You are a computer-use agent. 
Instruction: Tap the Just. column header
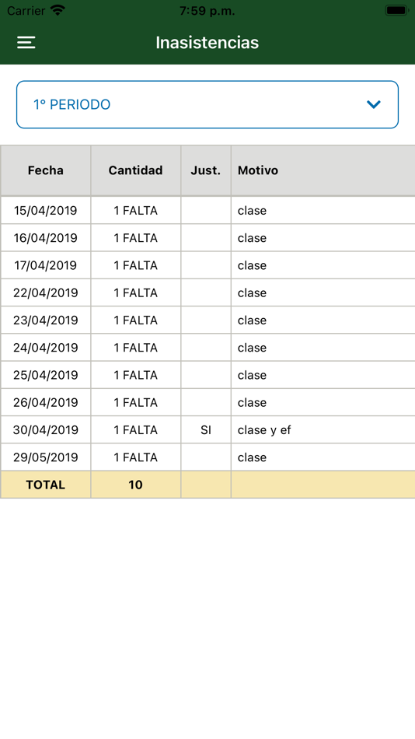pyautogui.click(x=206, y=170)
